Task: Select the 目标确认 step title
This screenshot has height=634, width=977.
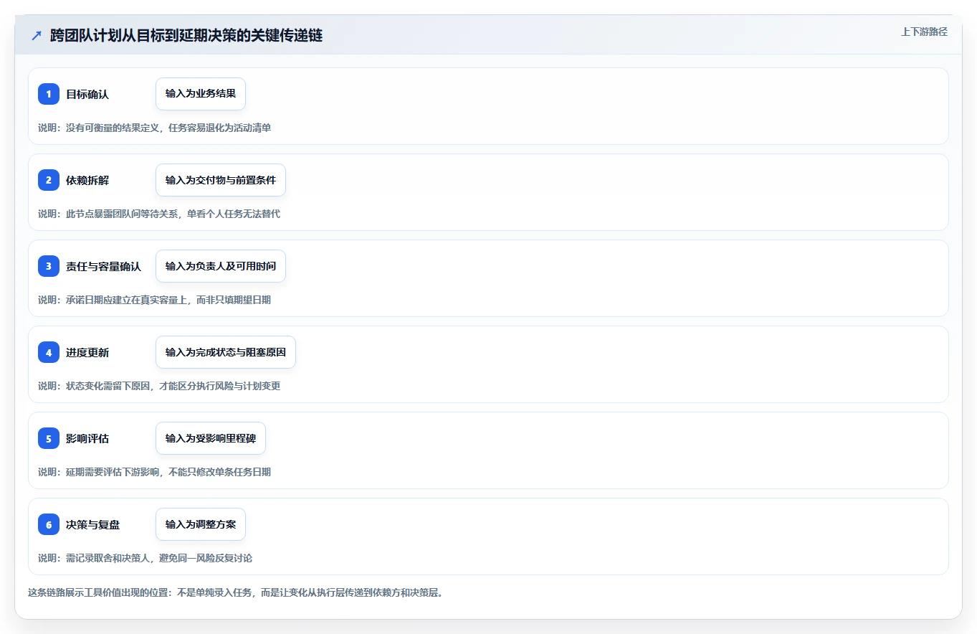Action: (x=87, y=94)
